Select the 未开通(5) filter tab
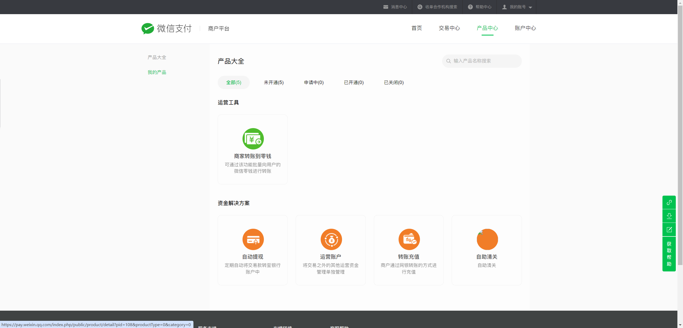Screen dimensions: 683x328 coord(274,82)
